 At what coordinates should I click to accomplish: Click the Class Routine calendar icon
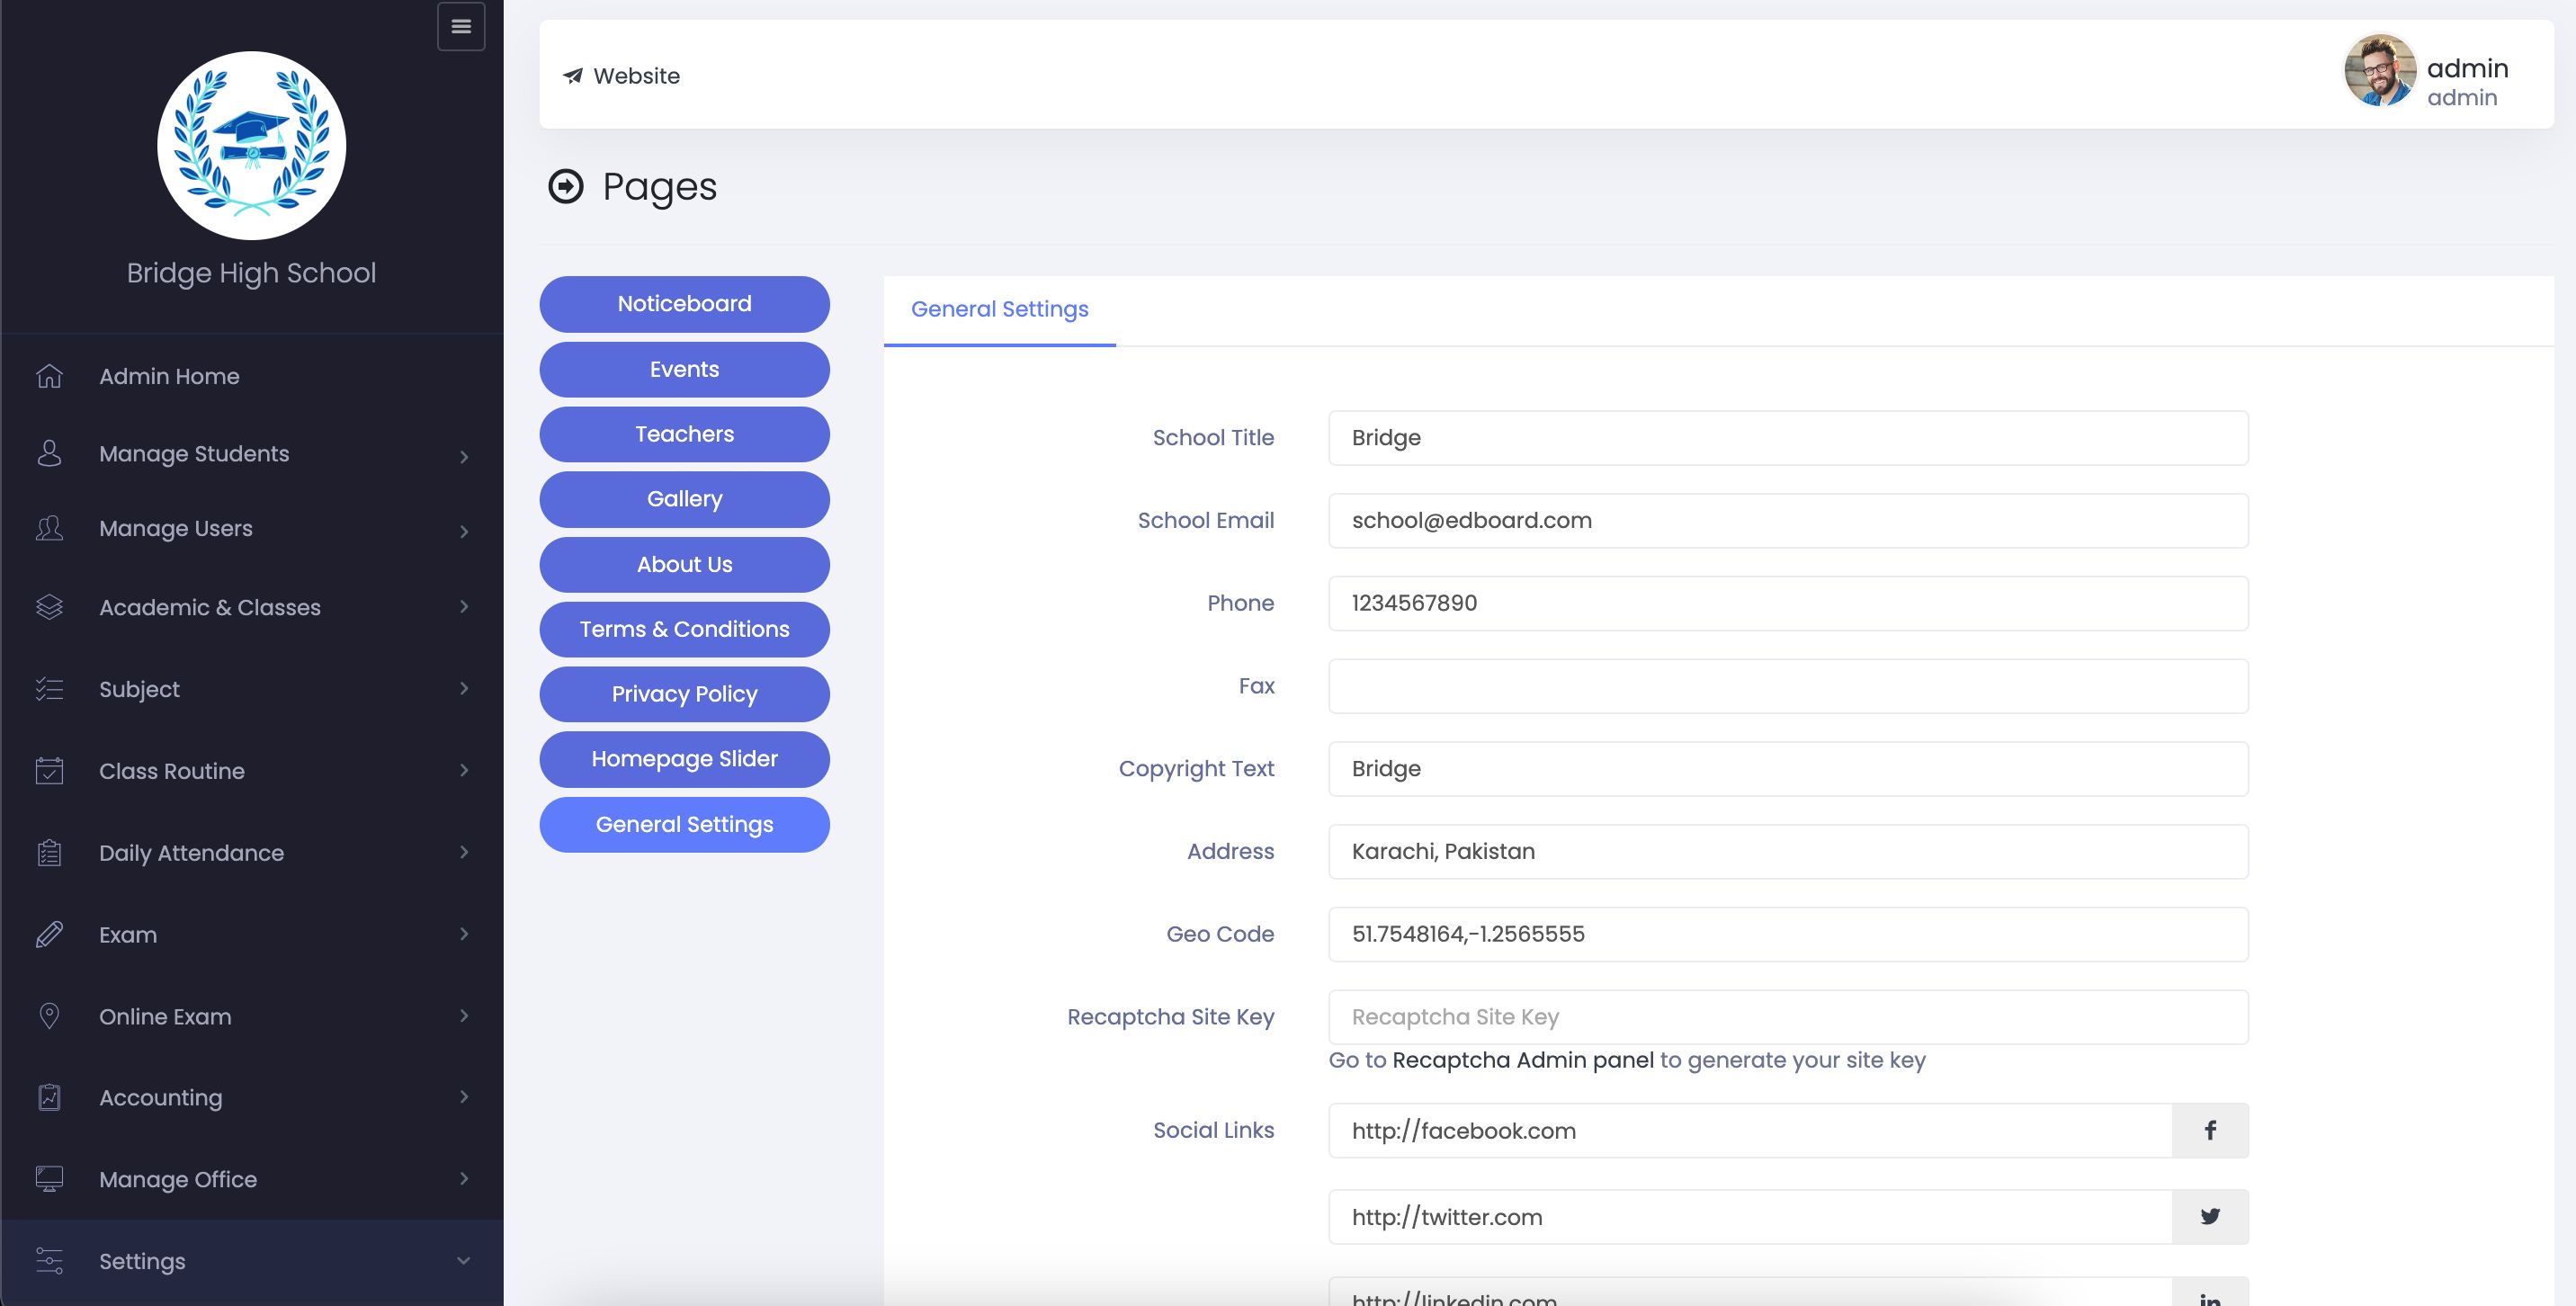coord(49,770)
